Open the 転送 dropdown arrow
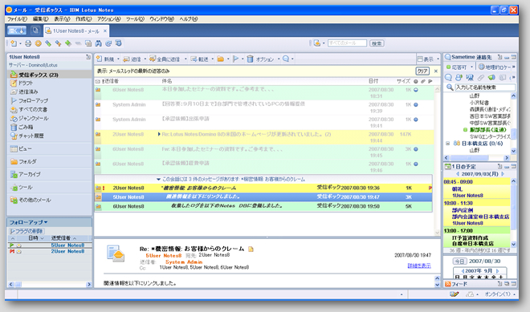The image size is (530, 312). pos(213,59)
